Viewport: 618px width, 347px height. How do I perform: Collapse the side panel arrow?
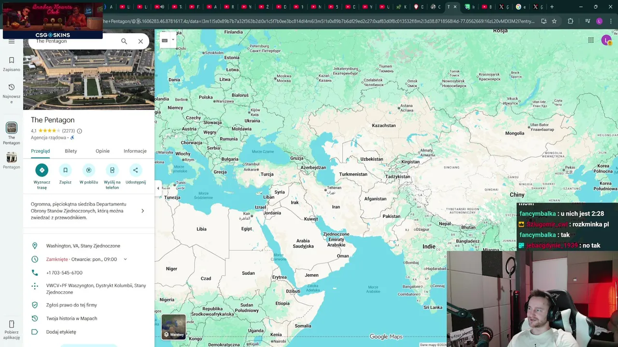pos(158,188)
